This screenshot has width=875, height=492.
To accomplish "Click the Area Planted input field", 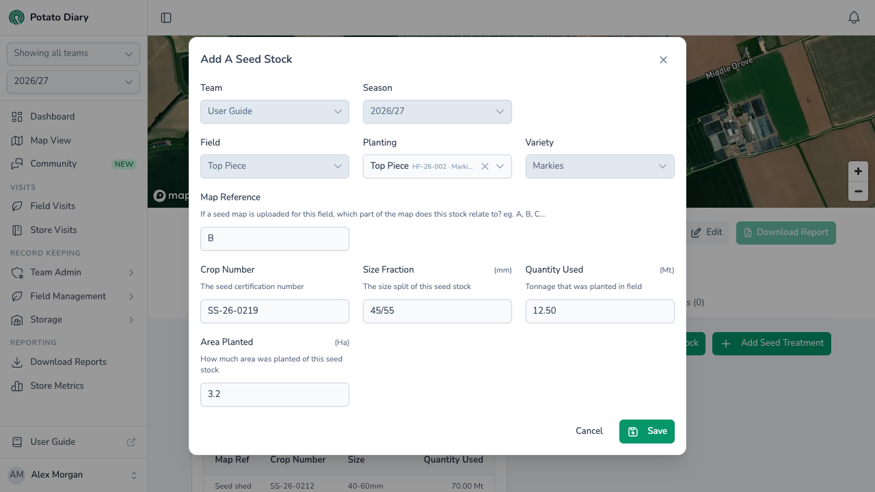I will [x=275, y=394].
